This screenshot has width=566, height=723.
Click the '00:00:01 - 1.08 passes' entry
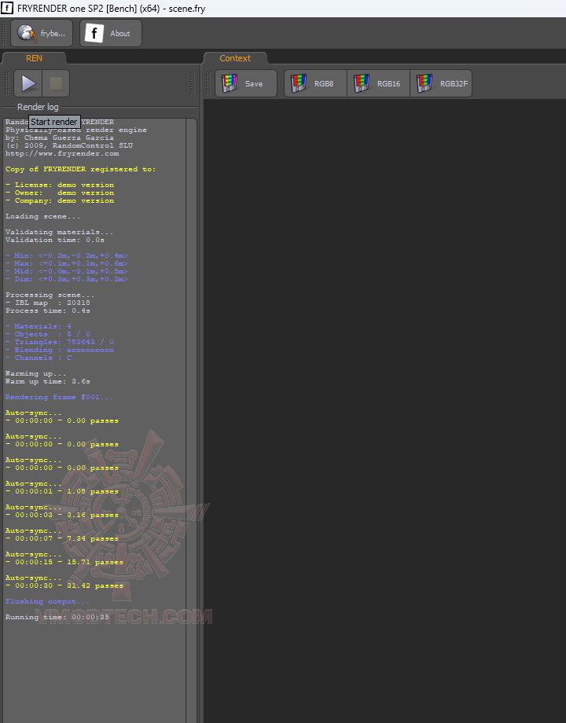(62, 491)
